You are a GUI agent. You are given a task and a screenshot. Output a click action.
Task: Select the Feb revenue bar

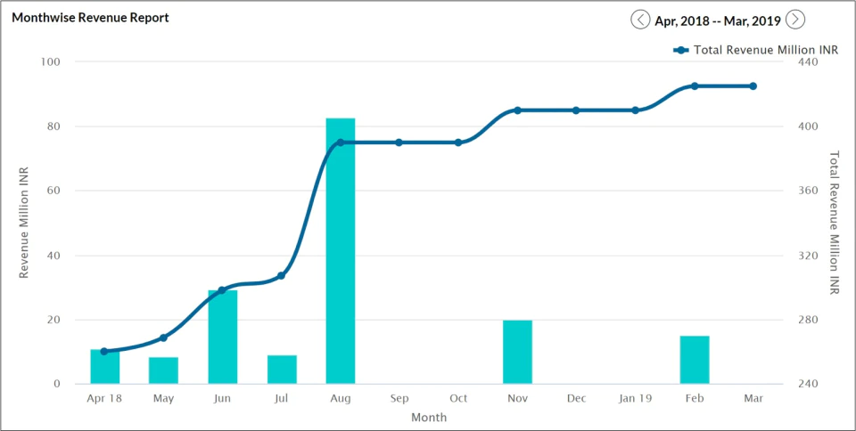point(695,360)
